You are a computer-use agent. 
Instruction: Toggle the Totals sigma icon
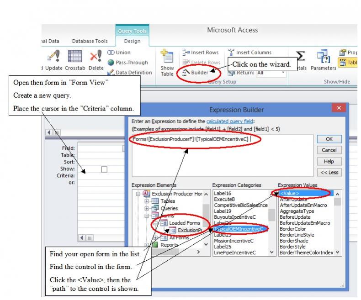point(300,56)
